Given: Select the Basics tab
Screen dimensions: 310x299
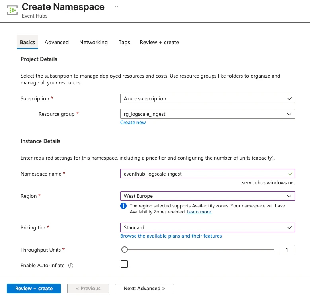Looking at the screenshot, I should tap(27, 42).
